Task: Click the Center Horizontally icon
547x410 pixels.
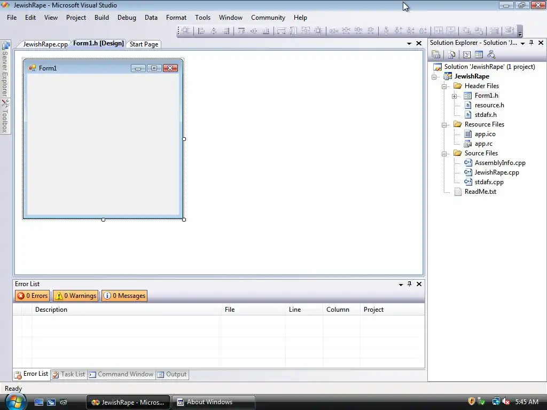Action: (438, 30)
